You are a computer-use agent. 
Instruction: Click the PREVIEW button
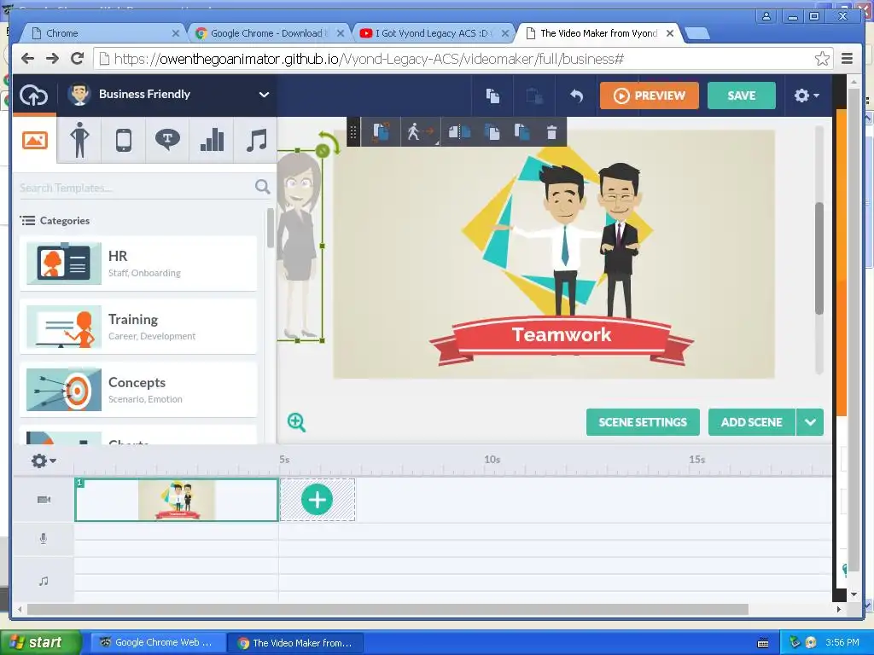(650, 96)
